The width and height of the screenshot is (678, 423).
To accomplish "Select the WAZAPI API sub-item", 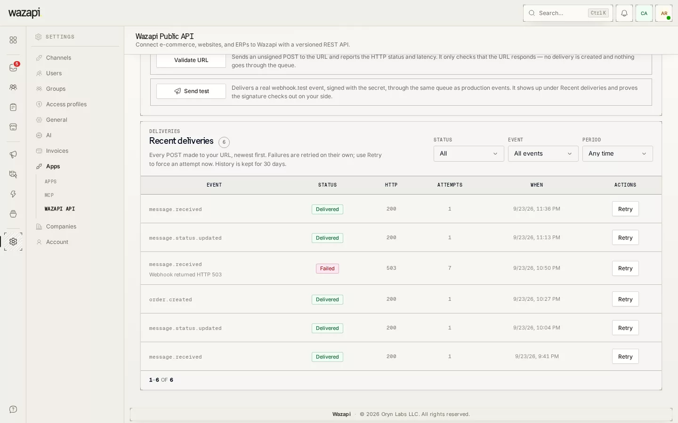I will click(x=60, y=209).
